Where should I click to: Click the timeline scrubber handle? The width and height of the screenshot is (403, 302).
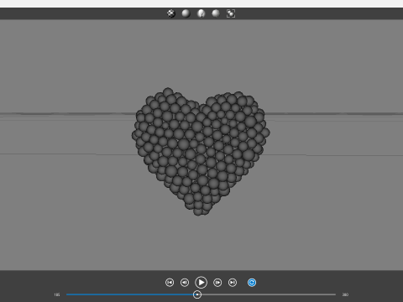click(x=197, y=294)
